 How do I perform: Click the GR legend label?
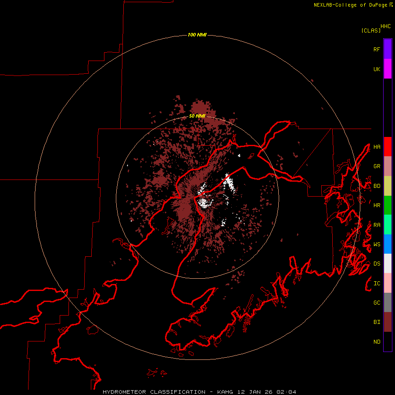point(377,166)
